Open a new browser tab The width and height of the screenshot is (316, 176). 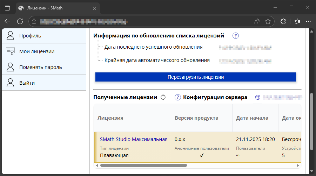(106, 8)
